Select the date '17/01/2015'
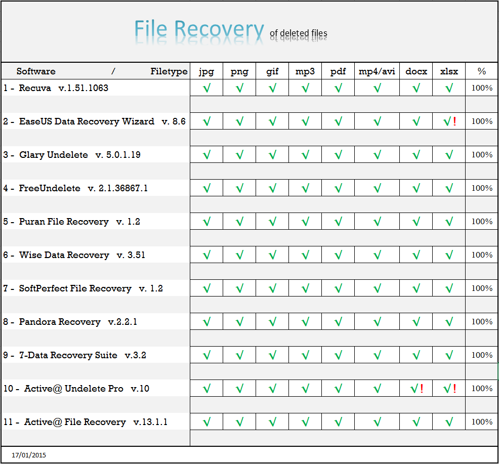This screenshot has height=464, width=499. point(29,455)
